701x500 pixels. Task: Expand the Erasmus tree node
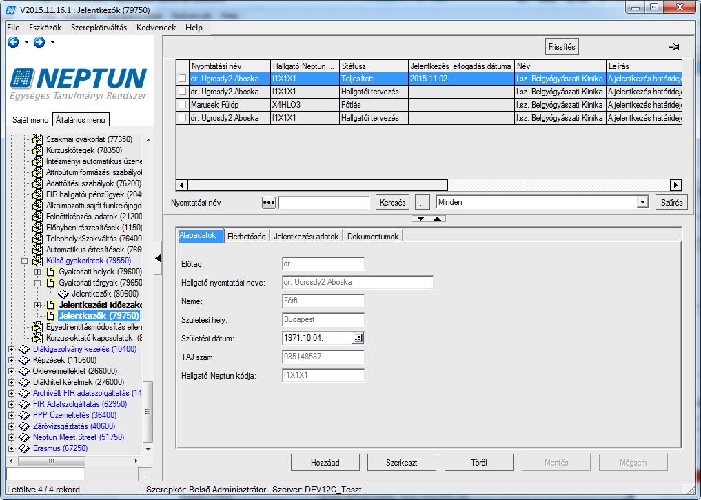pyautogui.click(x=12, y=448)
